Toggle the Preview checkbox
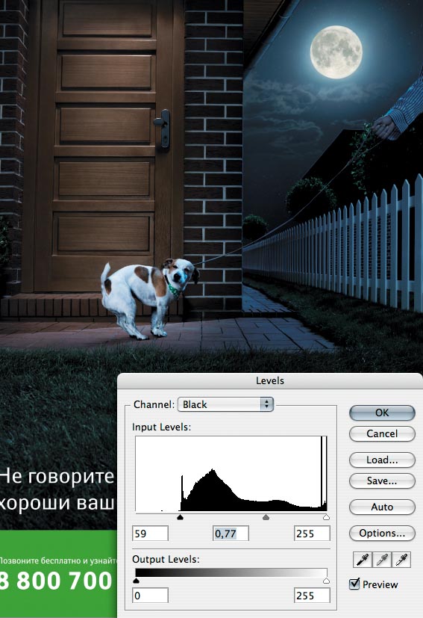Image resolution: width=423 pixels, height=618 pixels. click(x=354, y=584)
